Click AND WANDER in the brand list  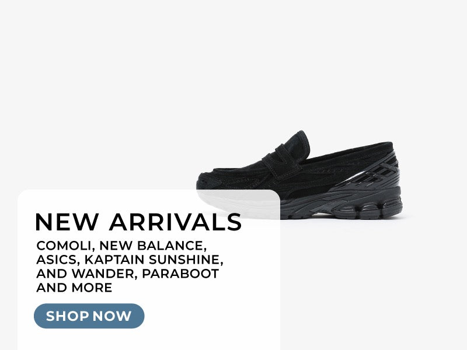coord(85,274)
